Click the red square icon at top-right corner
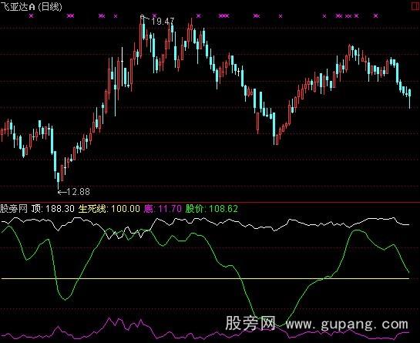This screenshot has width=420, height=343. [x=415, y=6]
